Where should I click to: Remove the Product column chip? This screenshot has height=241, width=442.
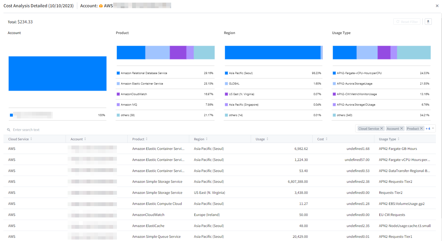click(x=421, y=129)
